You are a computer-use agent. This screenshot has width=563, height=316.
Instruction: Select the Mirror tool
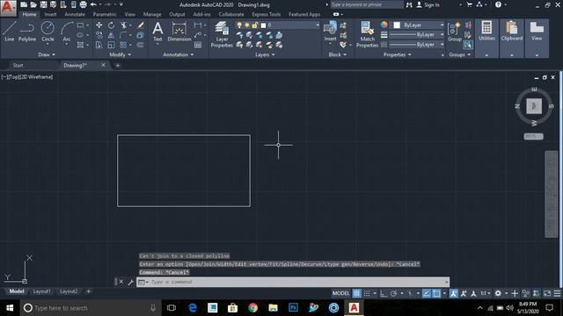pos(112,35)
